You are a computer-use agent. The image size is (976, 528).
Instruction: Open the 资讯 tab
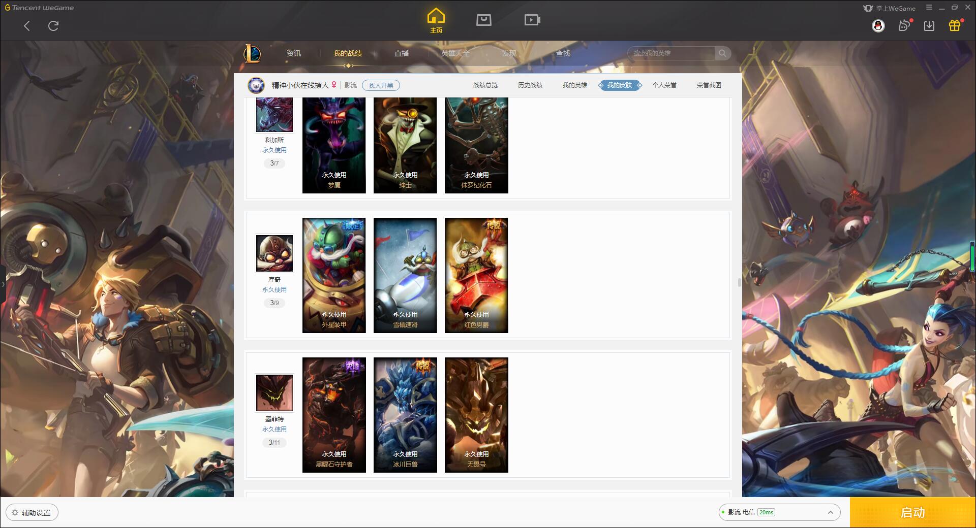click(x=293, y=53)
